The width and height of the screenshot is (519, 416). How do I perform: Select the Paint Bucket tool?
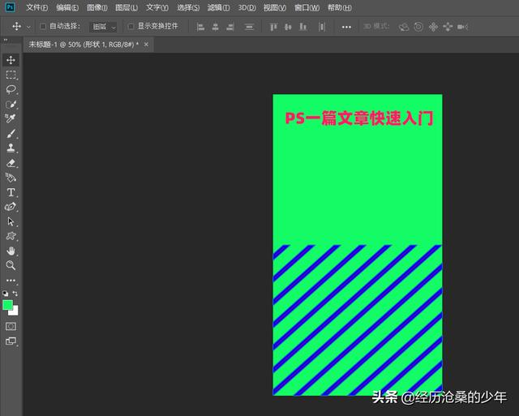point(11,178)
